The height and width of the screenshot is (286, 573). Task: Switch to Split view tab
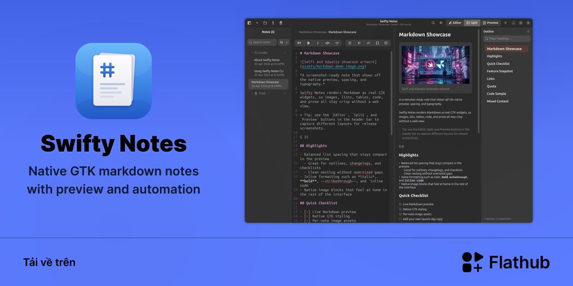point(472,23)
